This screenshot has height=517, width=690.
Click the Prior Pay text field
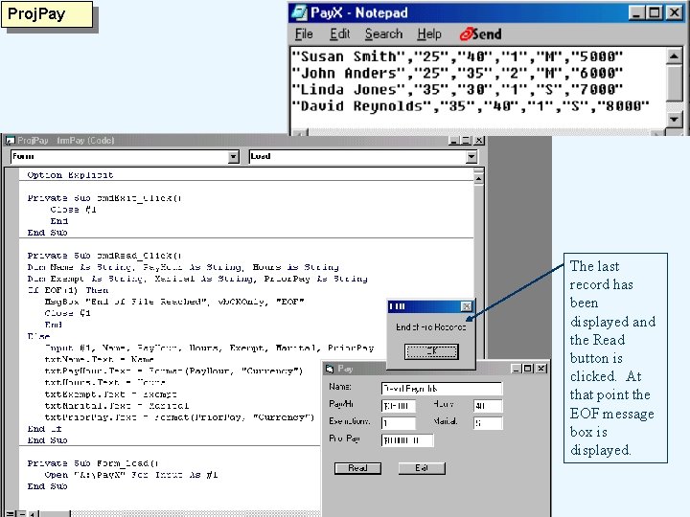tap(407, 440)
